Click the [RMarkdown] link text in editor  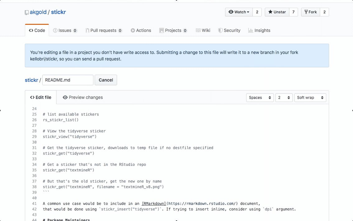point(154,204)
